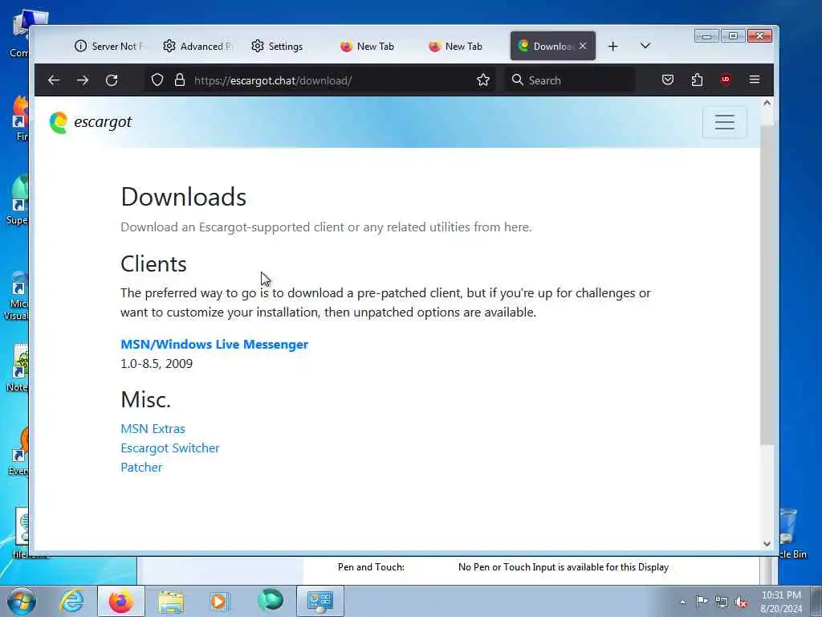Go back using the browser back arrow
The width and height of the screenshot is (822, 617).
click(x=54, y=80)
